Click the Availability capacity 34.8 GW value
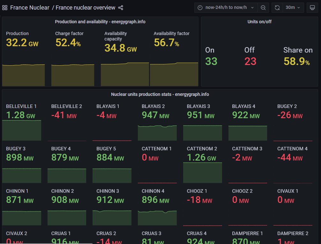The height and width of the screenshot is (244, 321). tap(121, 48)
